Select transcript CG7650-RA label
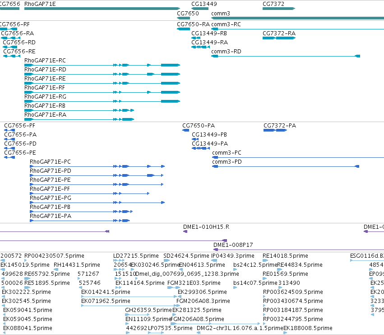 click(x=193, y=24)
